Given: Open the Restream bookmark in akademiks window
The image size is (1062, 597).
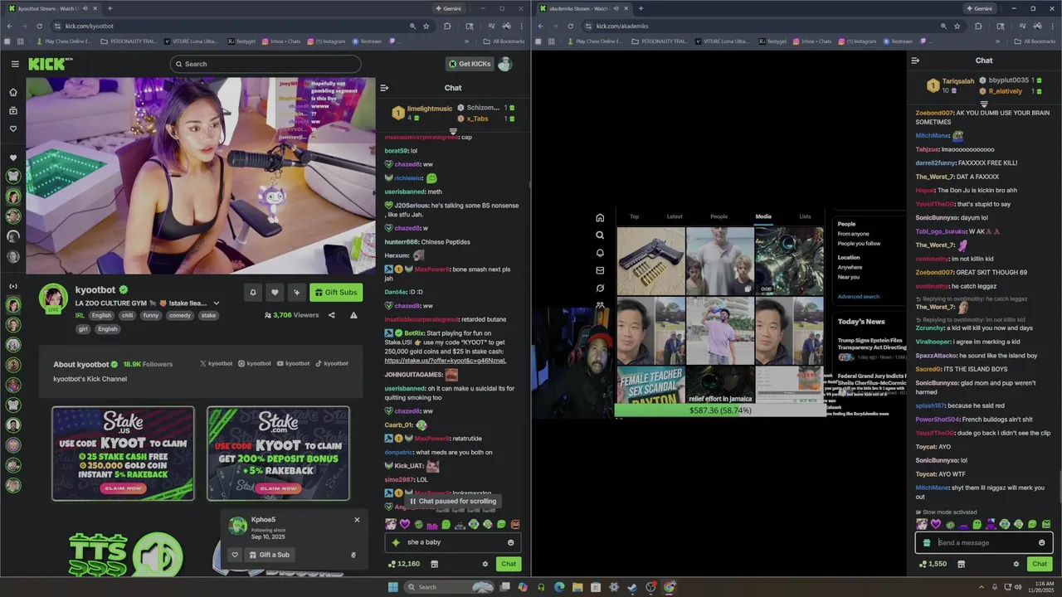Looking at the screenshot, I should tap(897, 41).
